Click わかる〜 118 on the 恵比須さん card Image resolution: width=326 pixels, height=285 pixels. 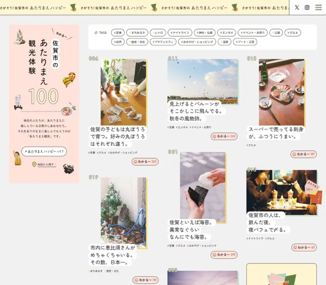tap(146, 280)
